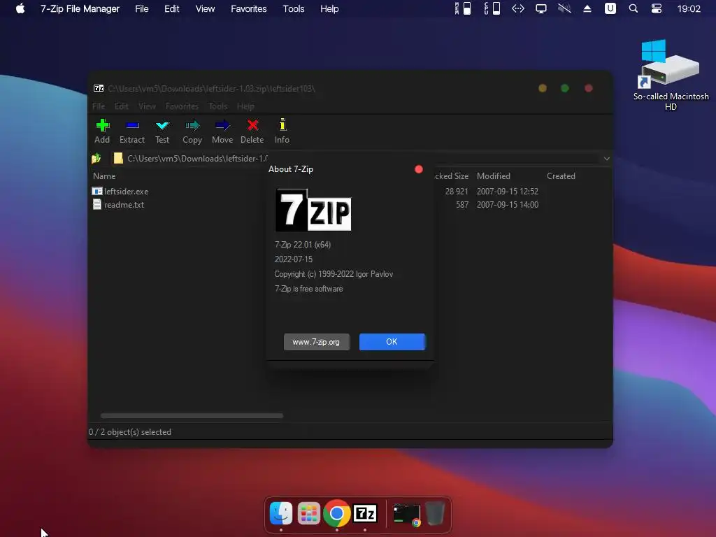This screenshot has width=716, height=537.
Task: Click the minimized window thumbnail in dock
Action: [407, 515]
